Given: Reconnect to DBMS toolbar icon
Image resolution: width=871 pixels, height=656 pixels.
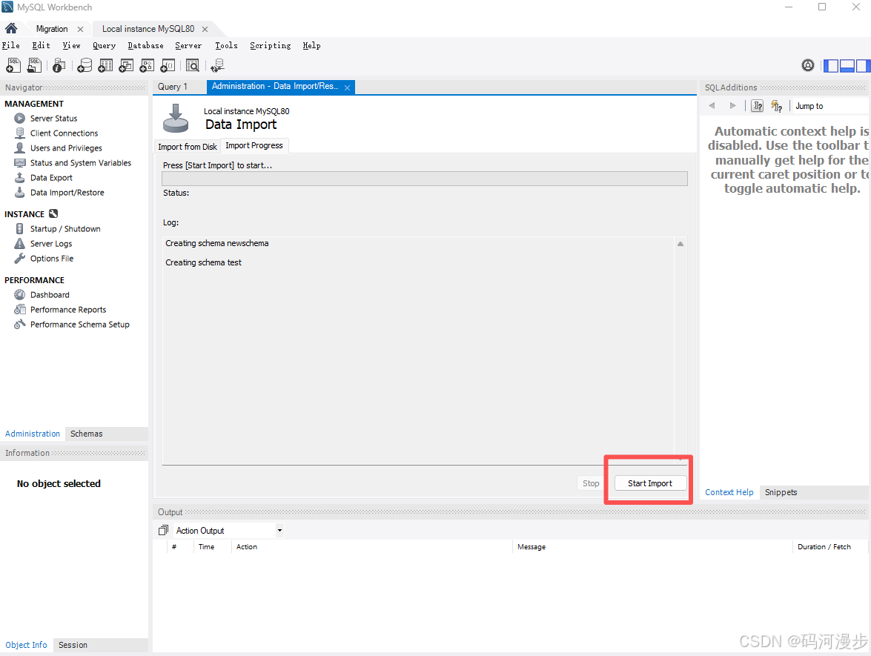Looking at the screenshot, I should coord(217,65).
